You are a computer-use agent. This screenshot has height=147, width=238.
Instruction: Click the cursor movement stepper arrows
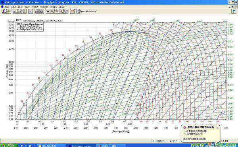(x=78, y=11)
